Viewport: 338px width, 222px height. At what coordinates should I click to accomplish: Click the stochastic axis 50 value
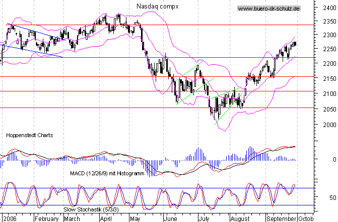click(x=333, y=197)
